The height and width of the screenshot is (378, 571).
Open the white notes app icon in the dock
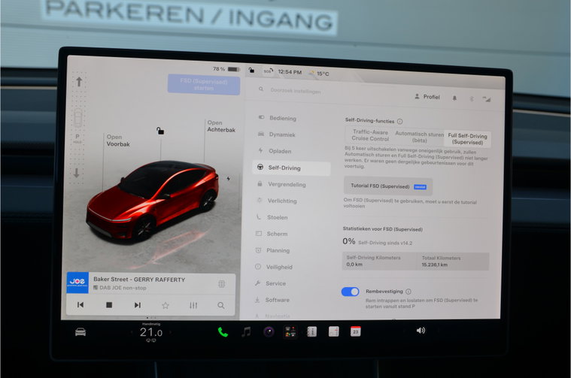[333, 331]
